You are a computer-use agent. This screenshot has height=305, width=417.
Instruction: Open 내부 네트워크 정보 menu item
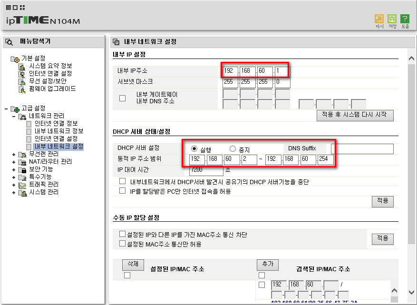tap(59, 131)
